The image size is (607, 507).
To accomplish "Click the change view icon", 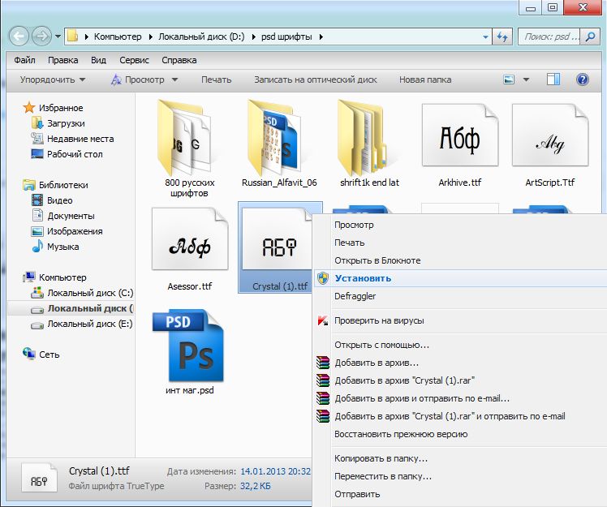I will (x=509, y=79).
